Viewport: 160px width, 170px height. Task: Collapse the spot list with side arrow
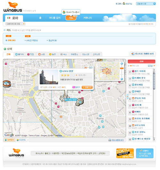click(128, 96)
